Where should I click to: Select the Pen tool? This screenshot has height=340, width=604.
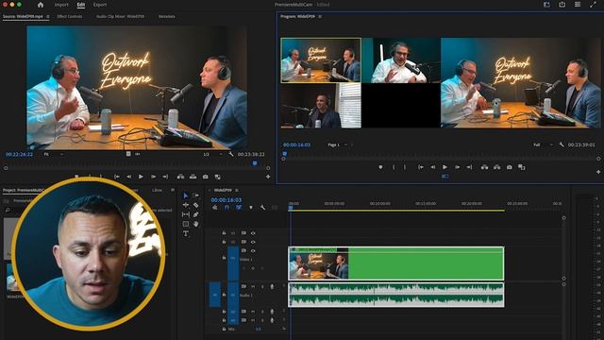click(x=195, y=214)
